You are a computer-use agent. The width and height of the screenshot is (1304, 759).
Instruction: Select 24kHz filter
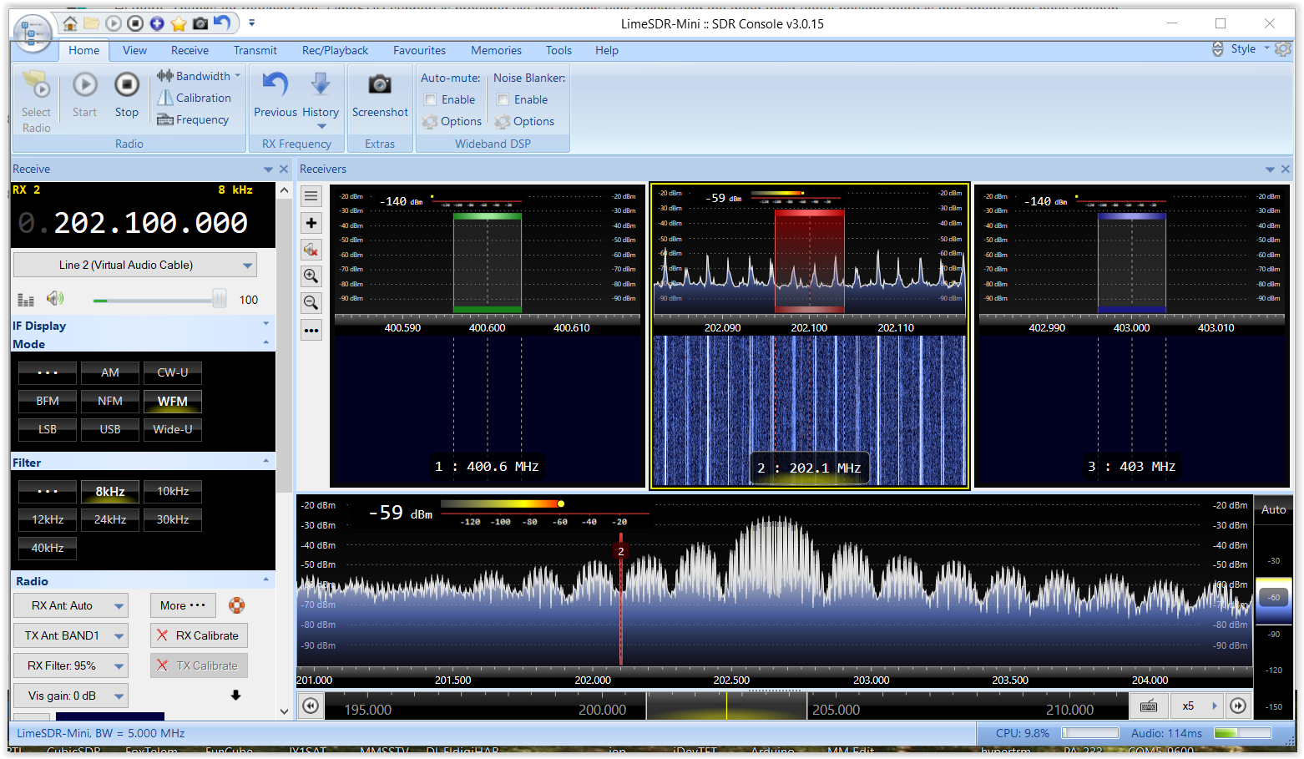click(x=110, y=519)
